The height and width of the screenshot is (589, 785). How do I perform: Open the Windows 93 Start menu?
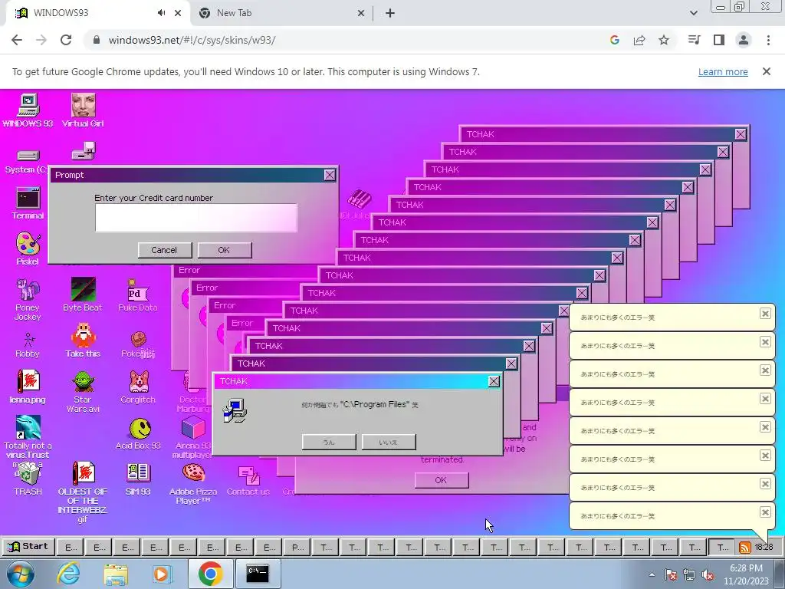click(28, 547)
